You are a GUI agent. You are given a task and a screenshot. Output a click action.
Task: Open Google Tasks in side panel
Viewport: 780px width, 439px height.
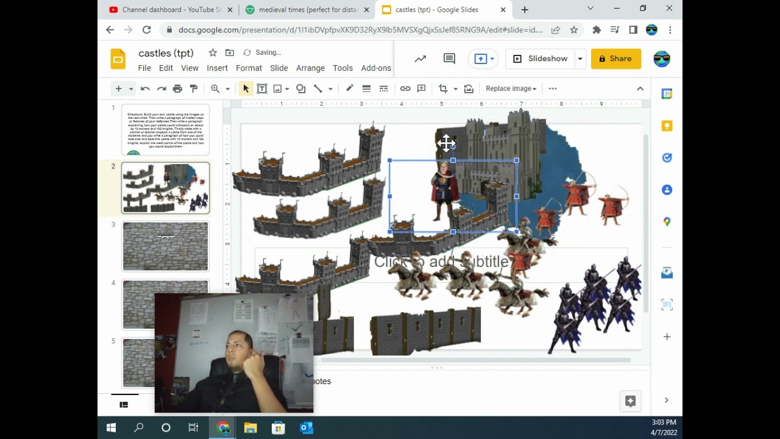coord(667,158)
